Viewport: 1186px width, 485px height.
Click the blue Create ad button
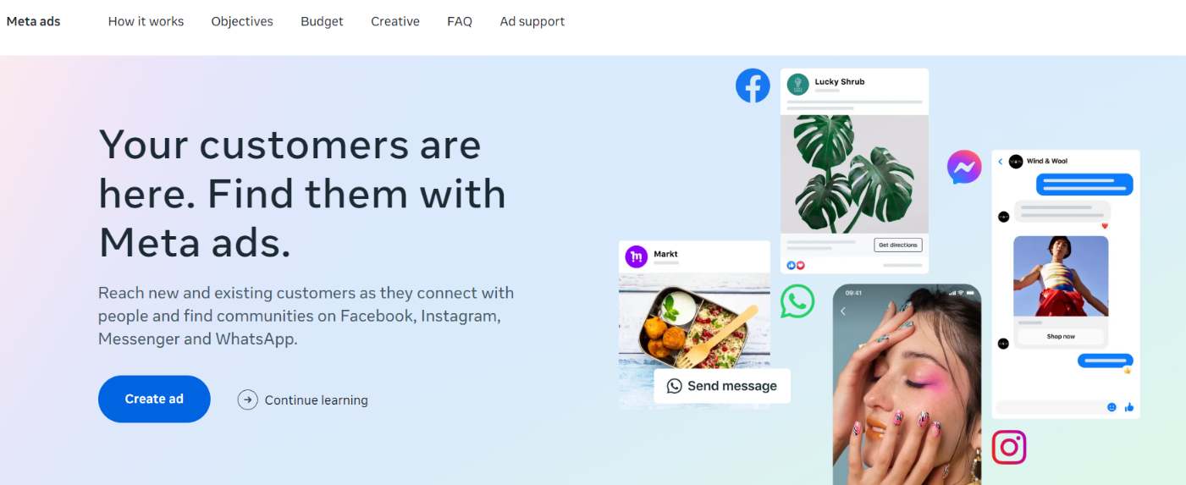(x=154, y=399)
